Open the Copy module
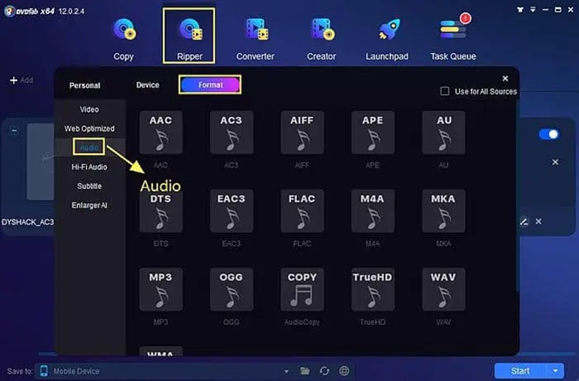This screenshot has width=579, height=381. pos(124,39)
